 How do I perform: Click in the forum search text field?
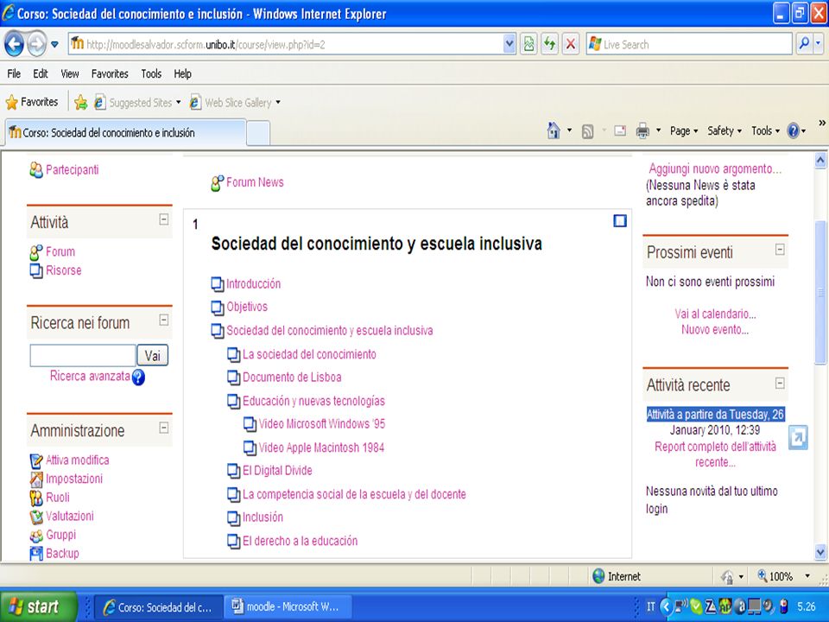pos(83,355)
